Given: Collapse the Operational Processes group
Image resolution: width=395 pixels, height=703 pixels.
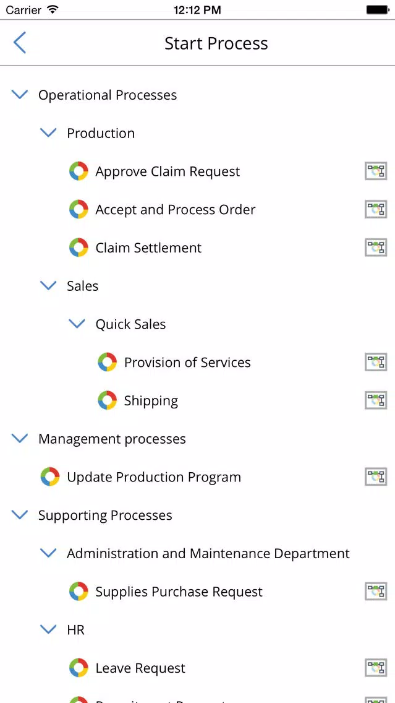Looking at the screenshot, I should (x=19, y=95).
